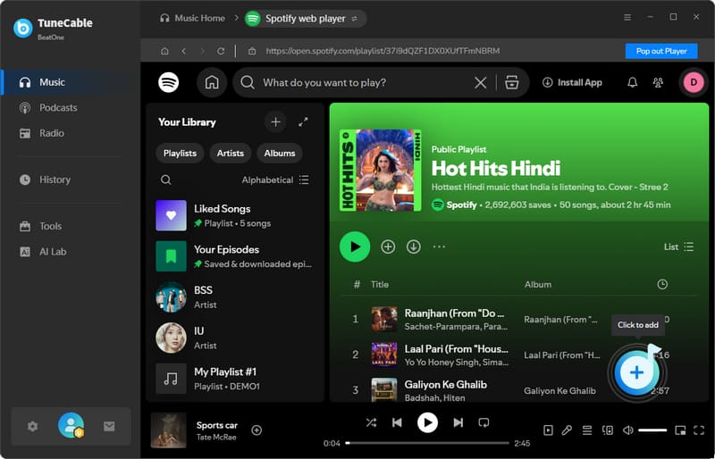Screen dimensions: 715x459
Task: Go to Spotify Home button
Action: click(212, 82)
